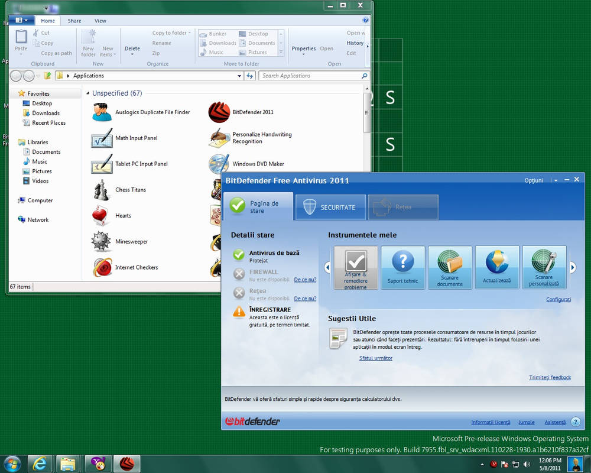Image resolution: width=591 pixels, height=473 pixels.
Task: Launch the Actualizează update tool
Action: [x=497, y=267]
